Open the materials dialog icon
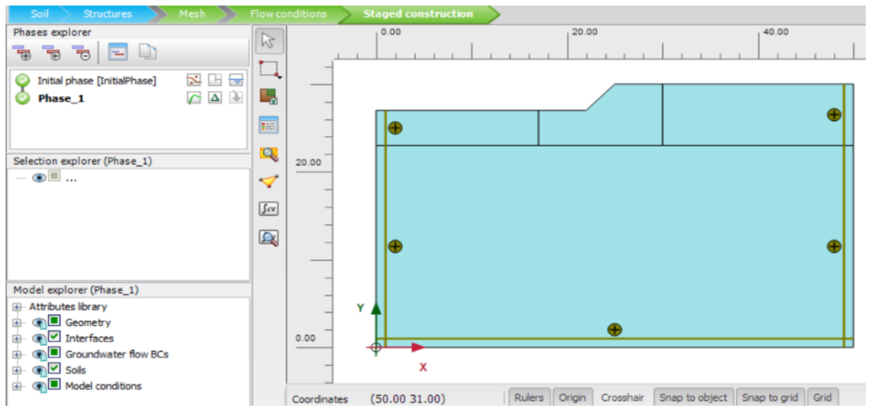Image resolution: width=872 pixels, height=412 pixels. point(269,97)
